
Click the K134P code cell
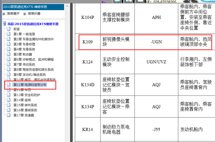coord(88,106)
